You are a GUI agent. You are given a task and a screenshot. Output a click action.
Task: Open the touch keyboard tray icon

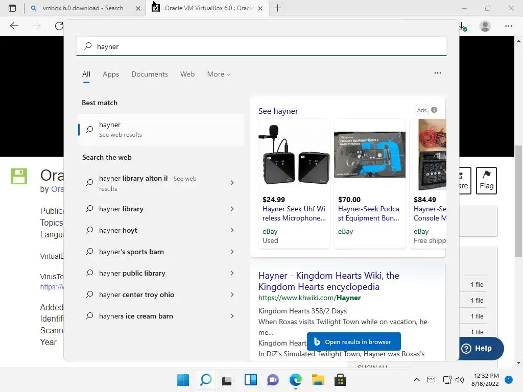[431, 380]
